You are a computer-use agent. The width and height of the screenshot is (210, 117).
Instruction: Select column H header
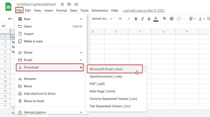click(x=187, y=32)
